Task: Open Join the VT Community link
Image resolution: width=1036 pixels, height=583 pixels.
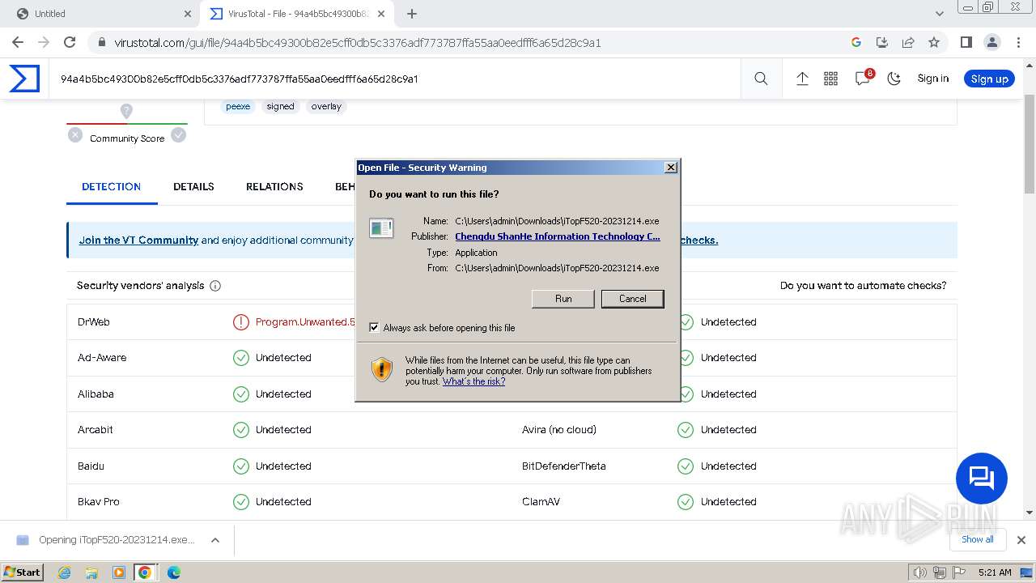Action: [x=138, y=240]
